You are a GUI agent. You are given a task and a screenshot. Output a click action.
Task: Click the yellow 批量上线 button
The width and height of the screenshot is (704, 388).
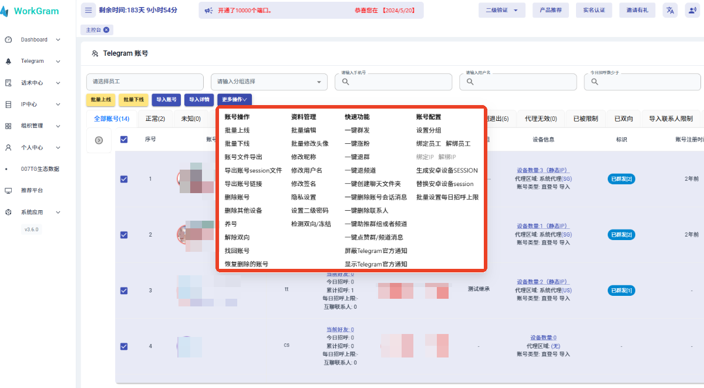coord(100,100)
